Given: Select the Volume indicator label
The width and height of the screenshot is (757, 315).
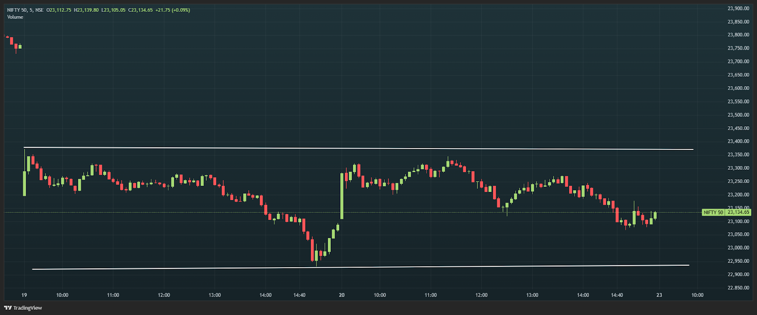Looking at the screenshot, I should click(15, 17).
